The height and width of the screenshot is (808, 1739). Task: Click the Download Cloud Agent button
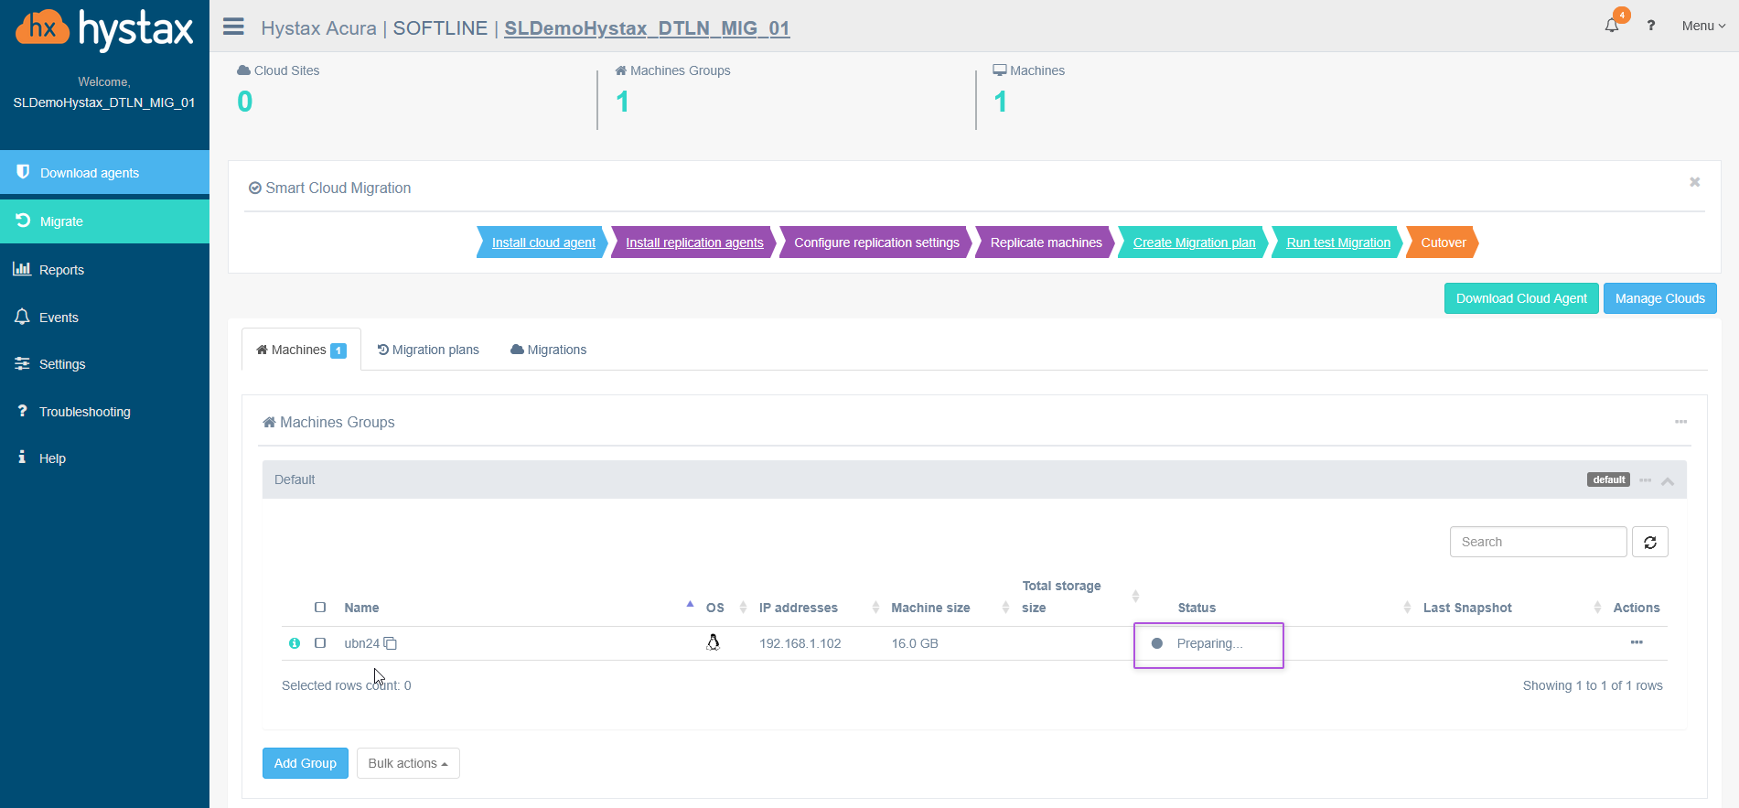tap(1520, 298)
